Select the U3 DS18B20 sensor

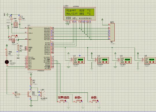pyautogui.click(x=103, y=61)
